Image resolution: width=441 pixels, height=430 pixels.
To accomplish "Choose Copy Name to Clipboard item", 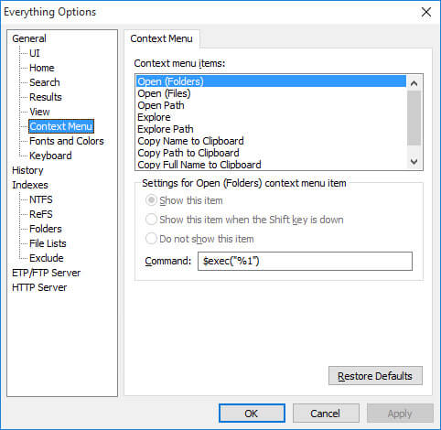I will tap(271, 141).
